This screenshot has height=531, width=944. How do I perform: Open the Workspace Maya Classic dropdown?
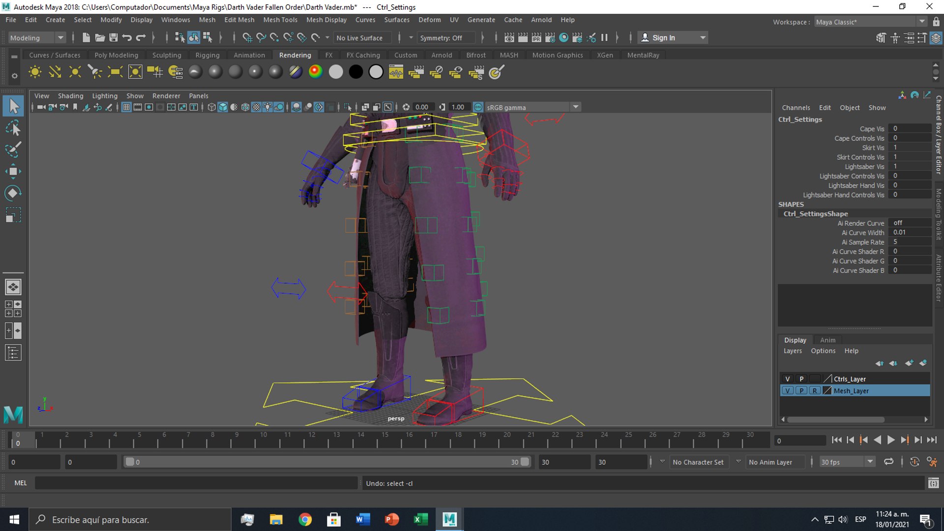click(x=870, y=22)
